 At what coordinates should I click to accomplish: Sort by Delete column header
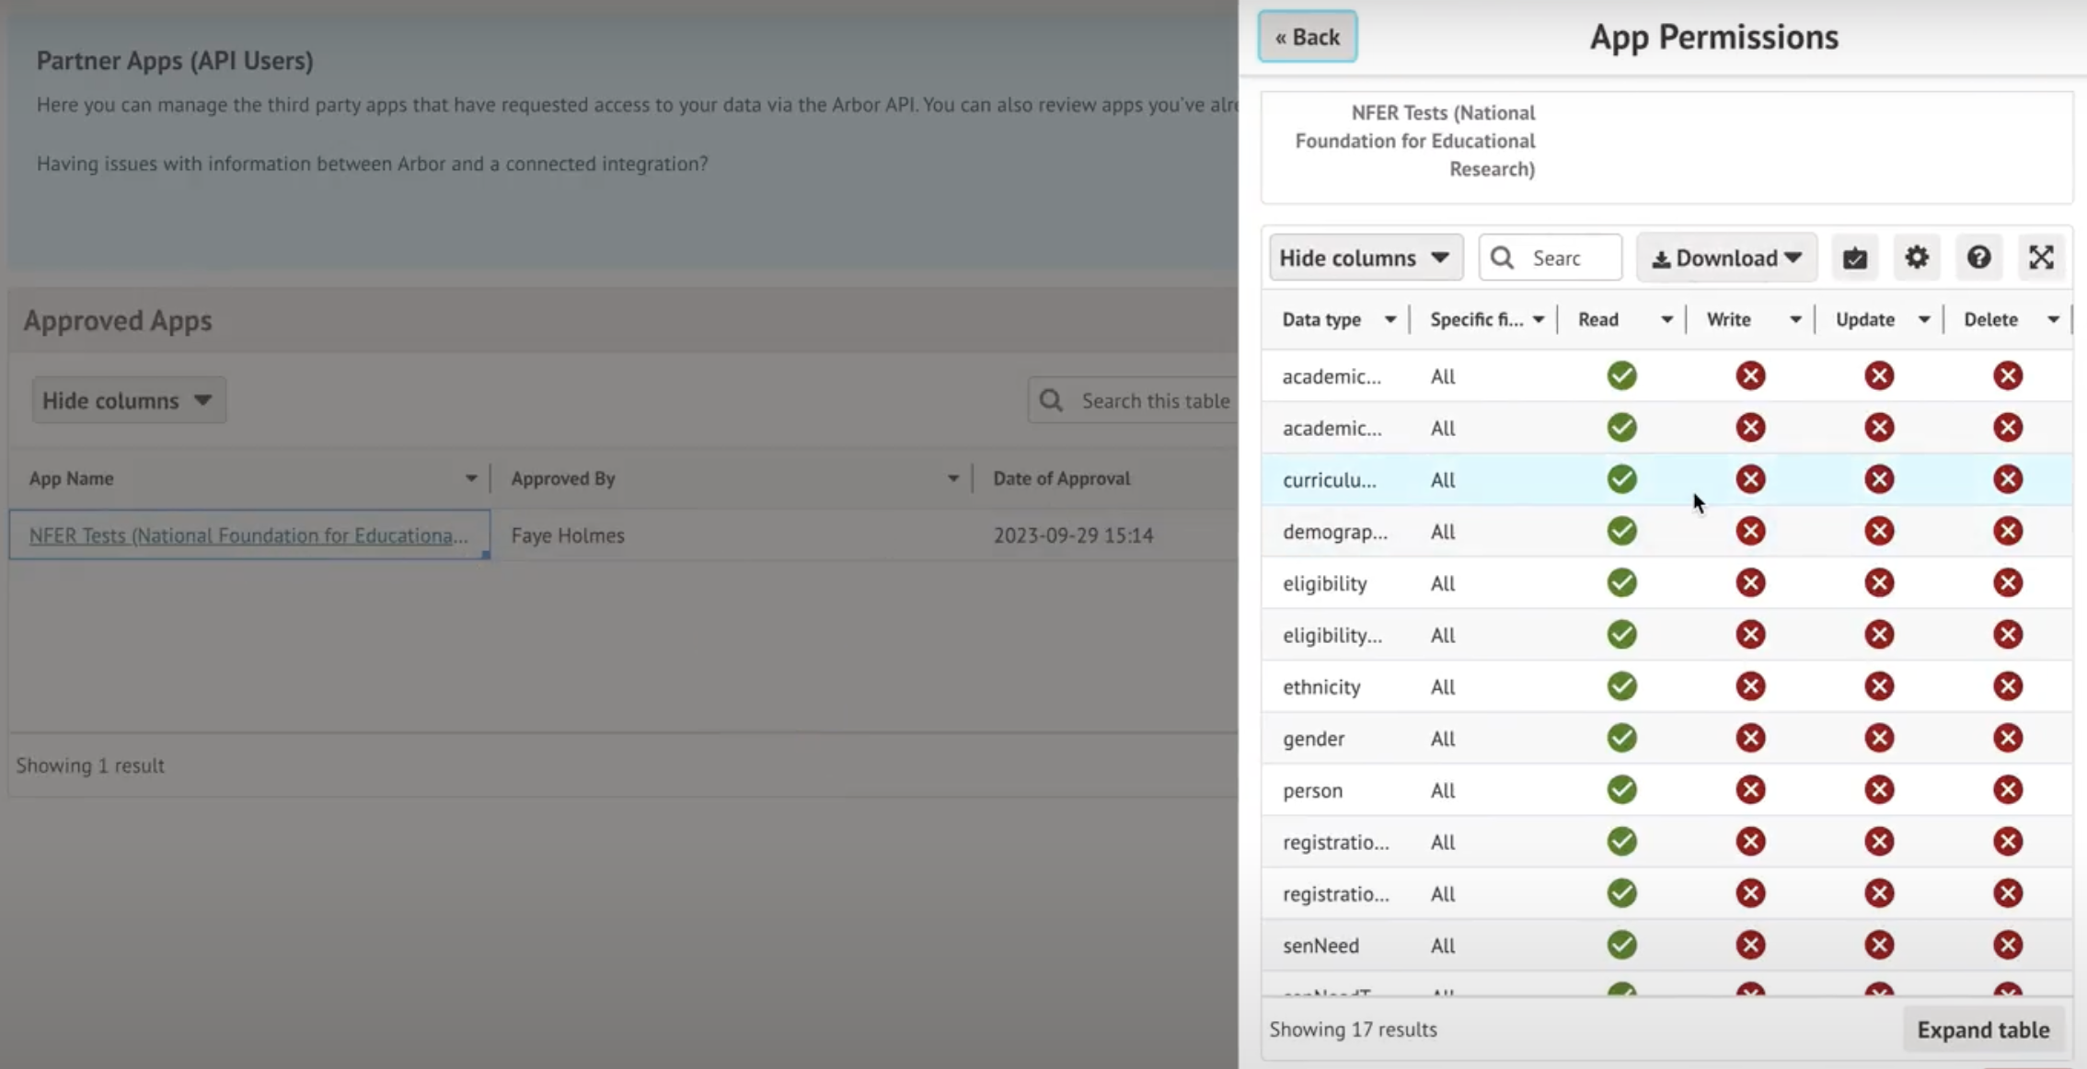pyautogui.click(x=1990, y=320)
